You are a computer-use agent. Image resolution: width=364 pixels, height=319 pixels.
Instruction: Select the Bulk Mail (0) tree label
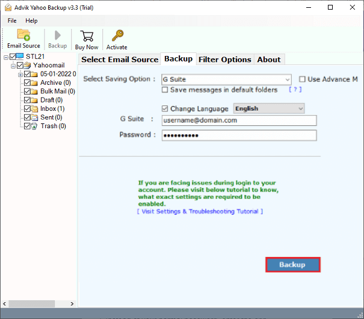coord(58,91)
